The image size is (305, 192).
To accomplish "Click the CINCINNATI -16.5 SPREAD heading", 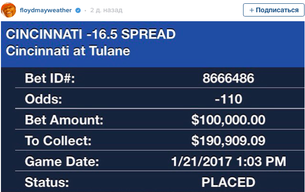I will [91, 34].
